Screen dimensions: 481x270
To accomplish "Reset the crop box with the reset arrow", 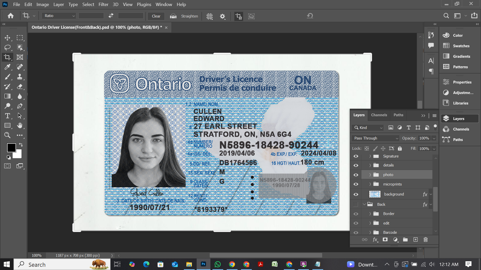I will 310,16.
